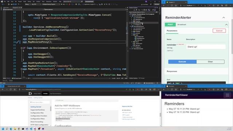Open Visual Studio Code from the taskbar
Image resolution: width=233 pixels, height=131 pixels.
click(x=31, y=129)
